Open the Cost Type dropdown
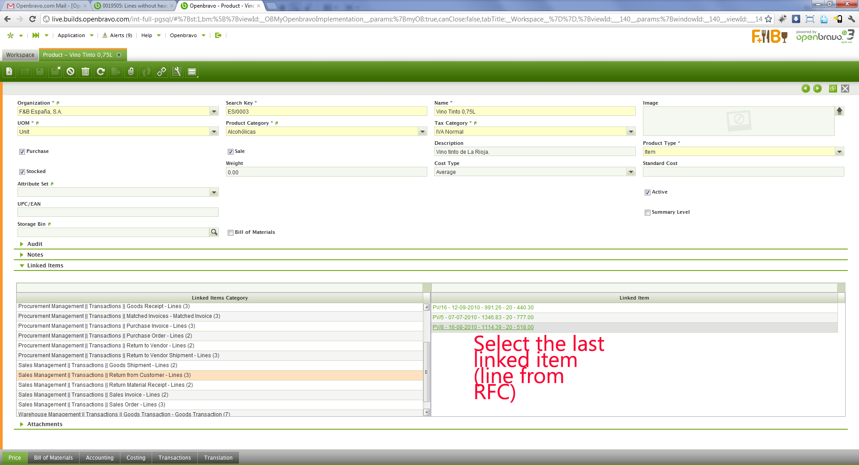The width and height of the screenshot is (859, 465). pyautogui.click(x=631, y=172)
